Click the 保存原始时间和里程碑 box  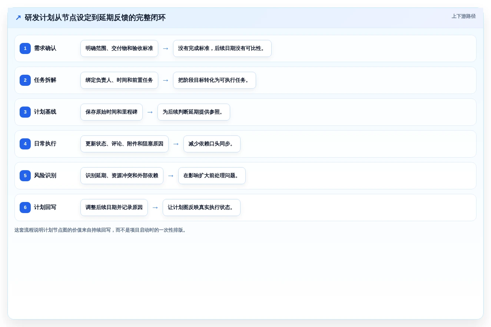pyautogui.click(x=112, y=112)
